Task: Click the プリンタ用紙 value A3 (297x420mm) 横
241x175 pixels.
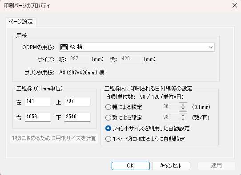Action: [x=82, y=73]
